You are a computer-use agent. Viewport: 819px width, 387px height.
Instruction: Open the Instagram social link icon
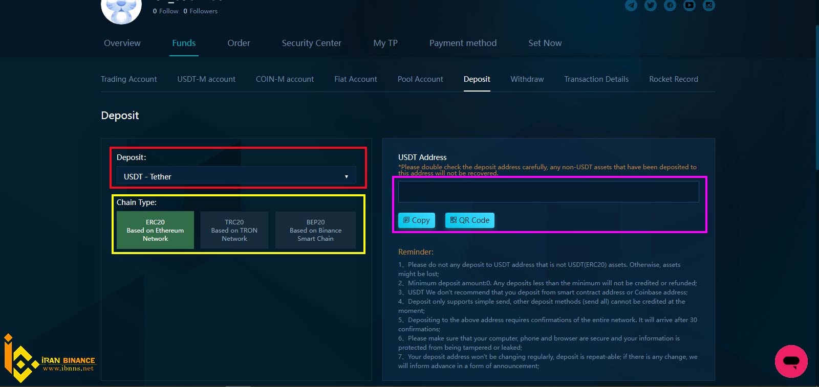click(x=709, y=5)
